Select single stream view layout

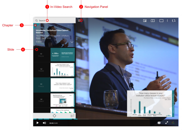click(x=161, y=20)
